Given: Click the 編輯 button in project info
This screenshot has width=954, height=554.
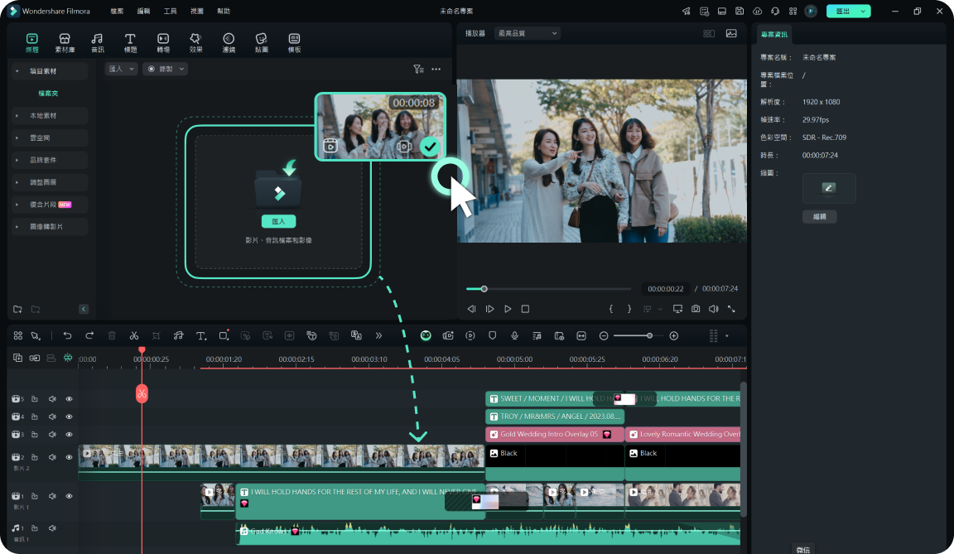Looking at the screenshot, I should click(x=819, y=217).
